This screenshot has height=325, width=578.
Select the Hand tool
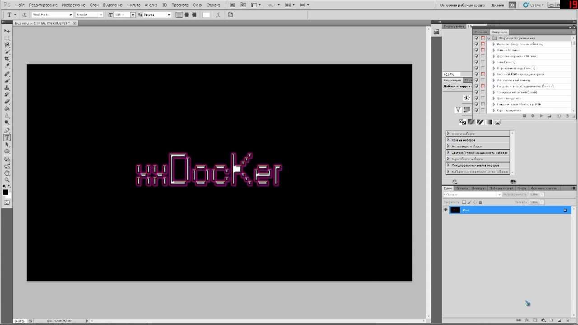7,173
